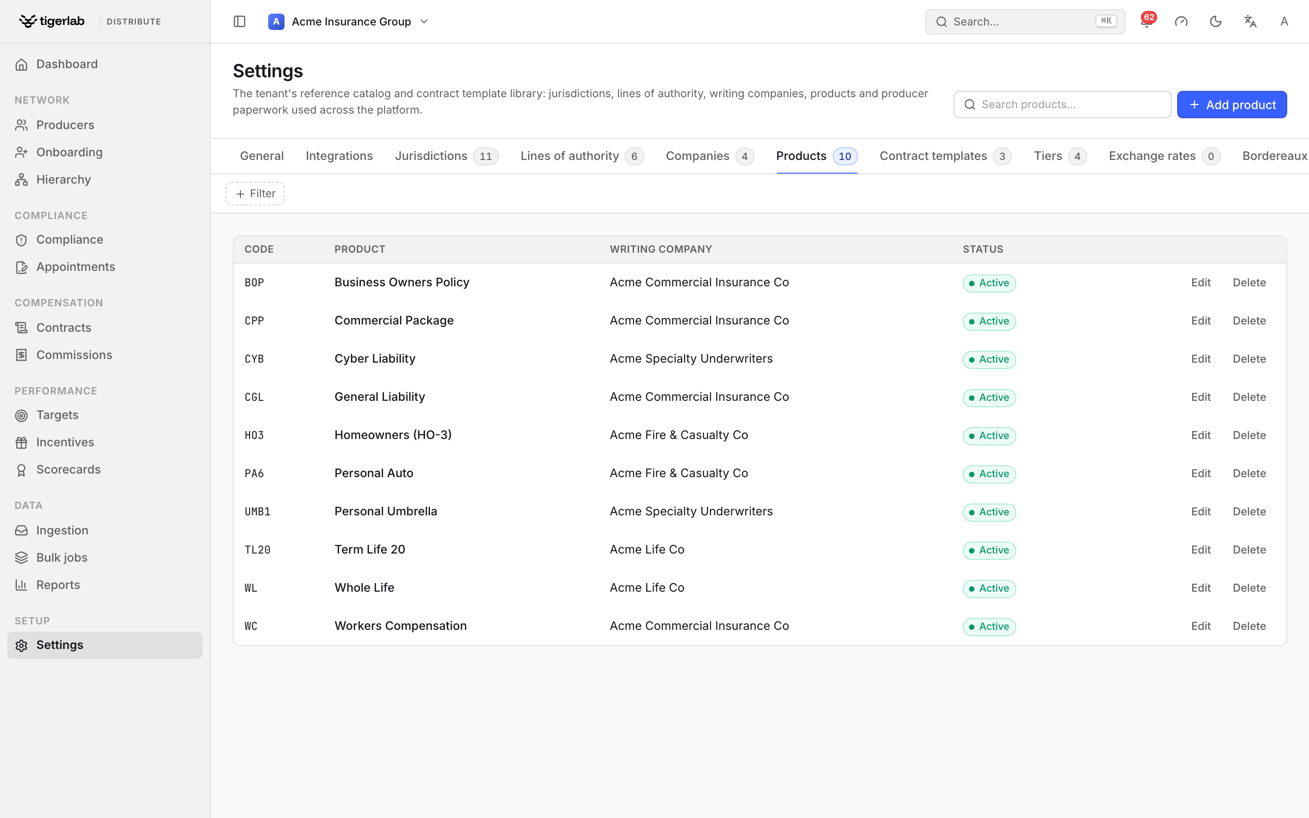
Task: Delete the Whole Life product
Action: (x=1249, y=588)
